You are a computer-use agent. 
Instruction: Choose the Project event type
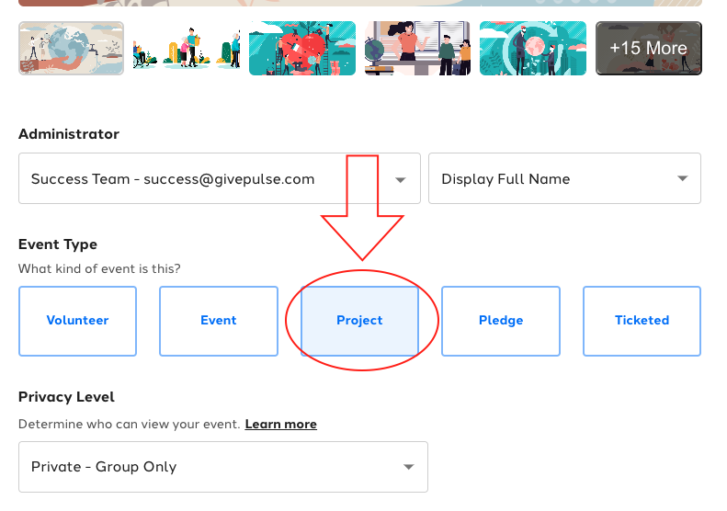point(359,321)
